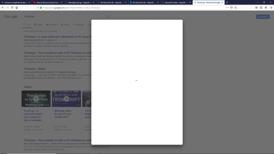The image size is (274, 154).
Task: Bookmark this page with the star
Action: click(x=235, y=8)
